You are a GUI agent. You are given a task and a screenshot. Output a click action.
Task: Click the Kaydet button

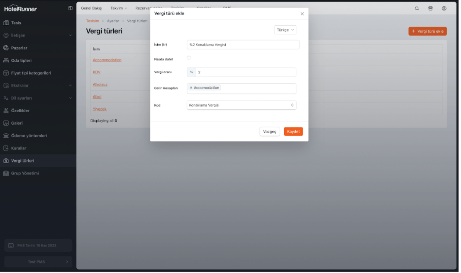(293, 131)
